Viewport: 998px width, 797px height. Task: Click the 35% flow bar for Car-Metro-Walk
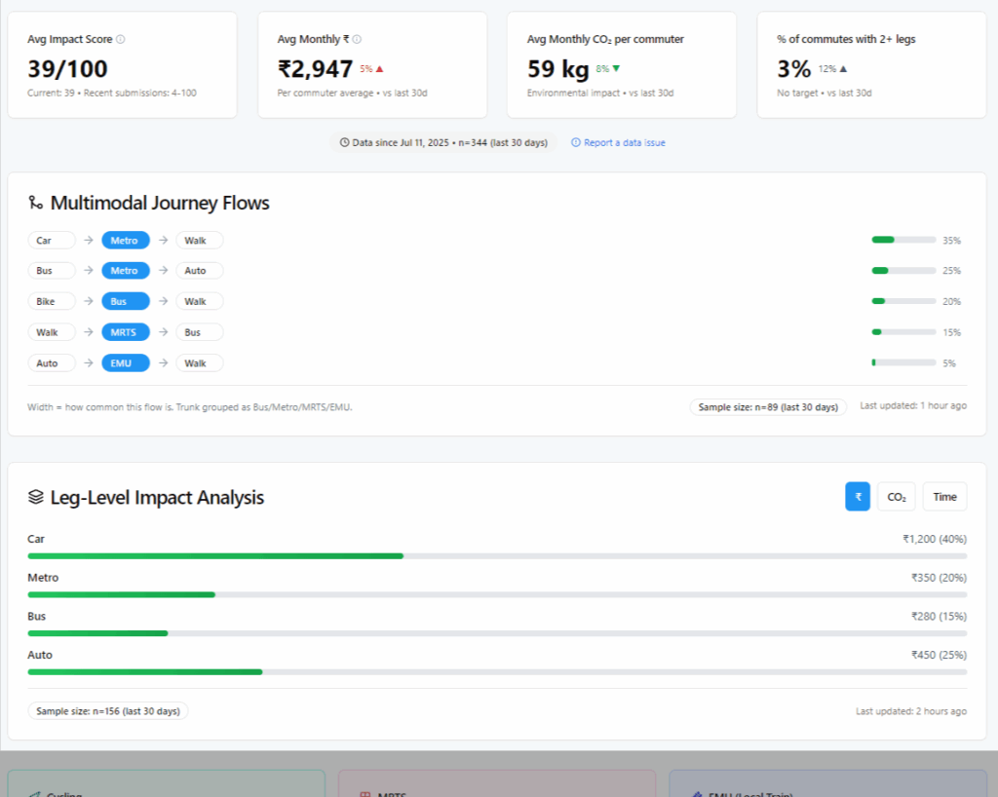[903, 240]
